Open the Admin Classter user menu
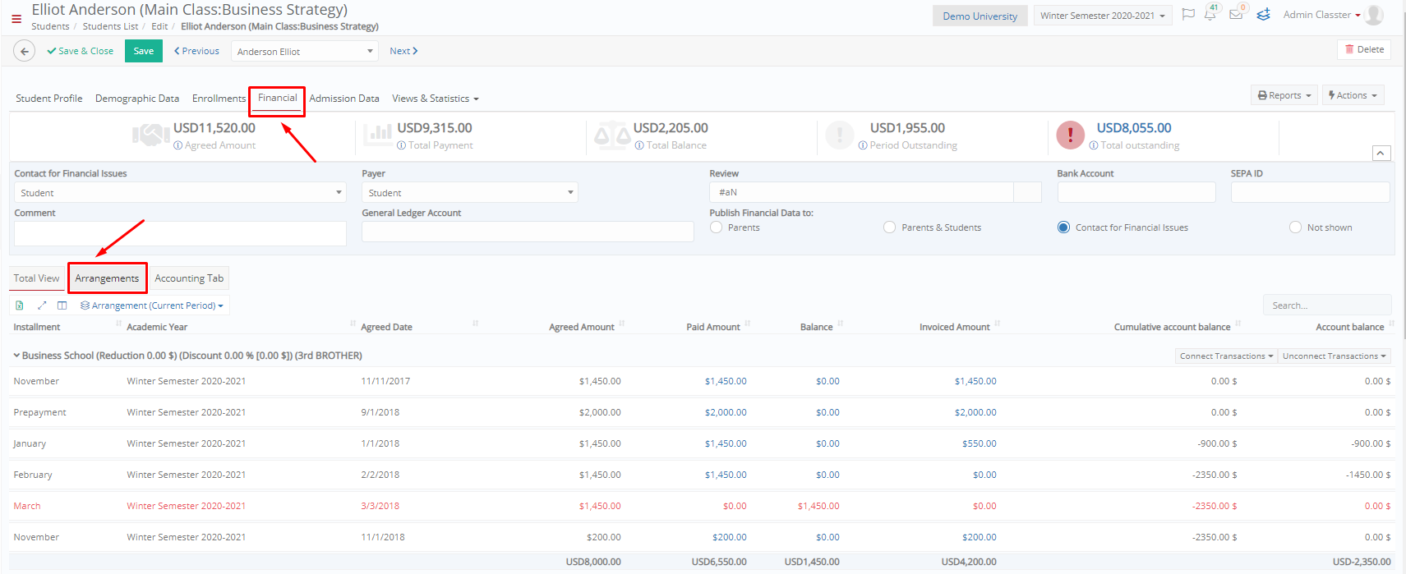 click(x=1321, y=15)
